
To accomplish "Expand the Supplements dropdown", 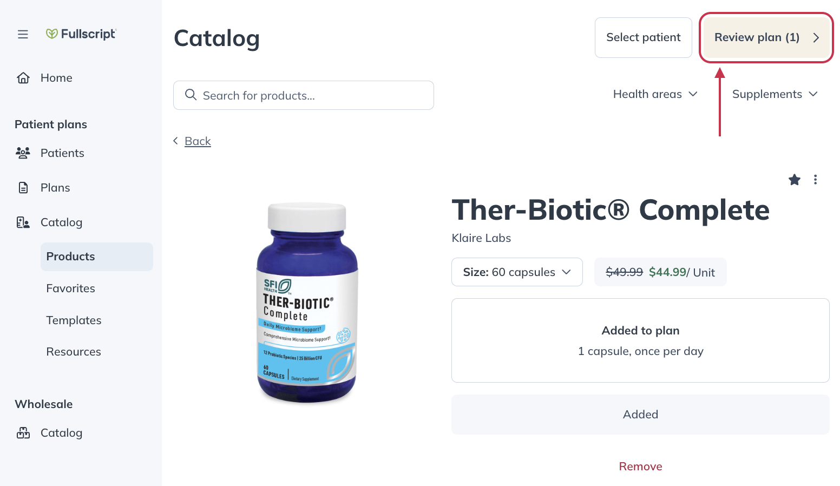I will pos(775,94).
